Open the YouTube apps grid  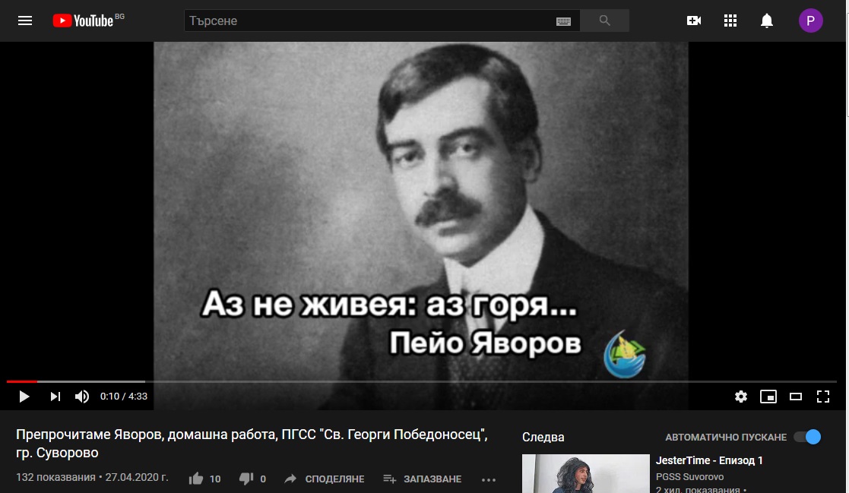pos(730,21)
